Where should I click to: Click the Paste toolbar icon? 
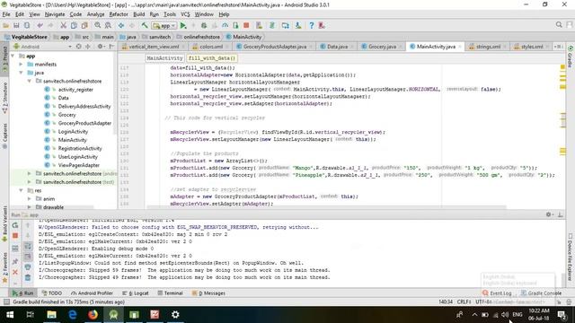84,26
